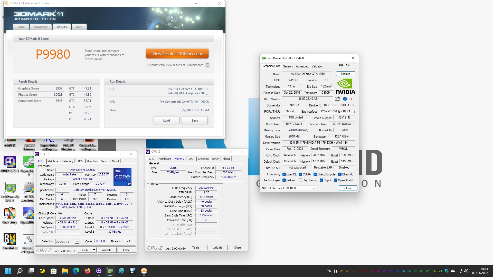Toggle the DirectML checkbox
This screenshot has width=493, height=277.
click(x=340, y=174)
